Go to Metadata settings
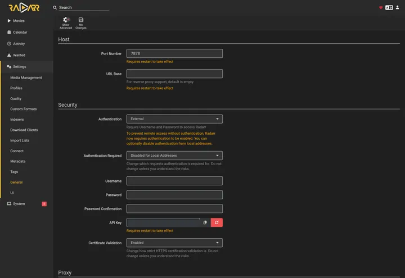Screen dimensions: 405x278 [18, 161]
